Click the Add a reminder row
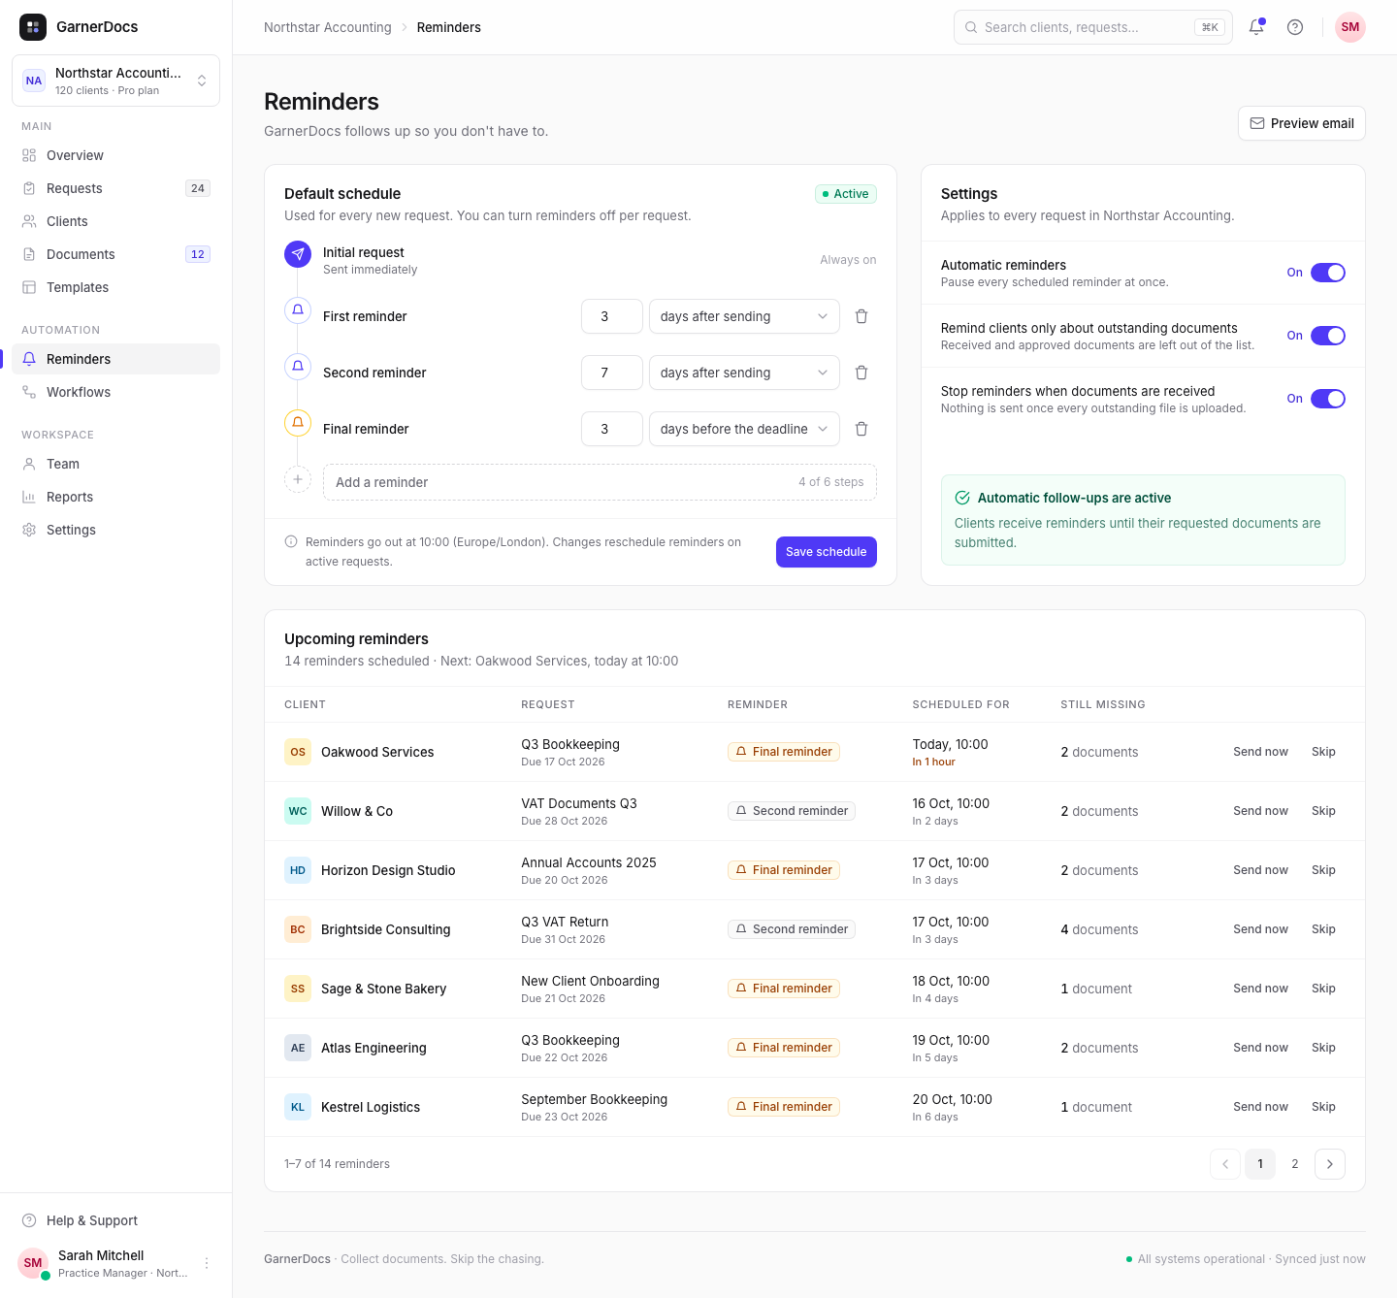 click(x=600, y=482)
